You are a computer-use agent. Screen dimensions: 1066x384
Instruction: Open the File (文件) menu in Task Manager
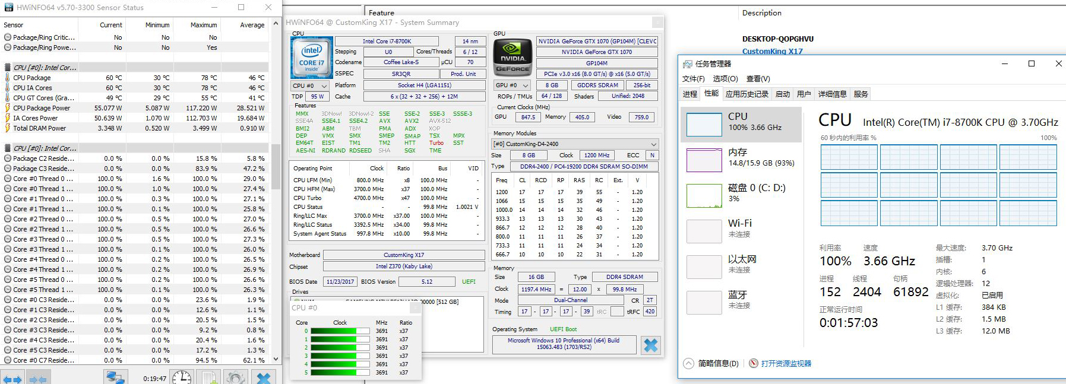[693, 78]
